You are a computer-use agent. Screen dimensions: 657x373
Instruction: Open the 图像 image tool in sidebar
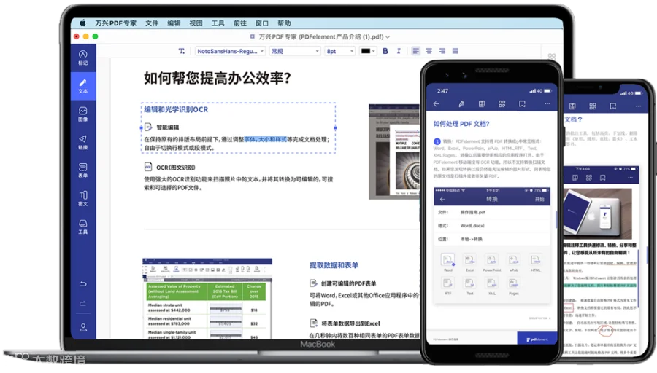pyautogui.click(x=83, y=114)
